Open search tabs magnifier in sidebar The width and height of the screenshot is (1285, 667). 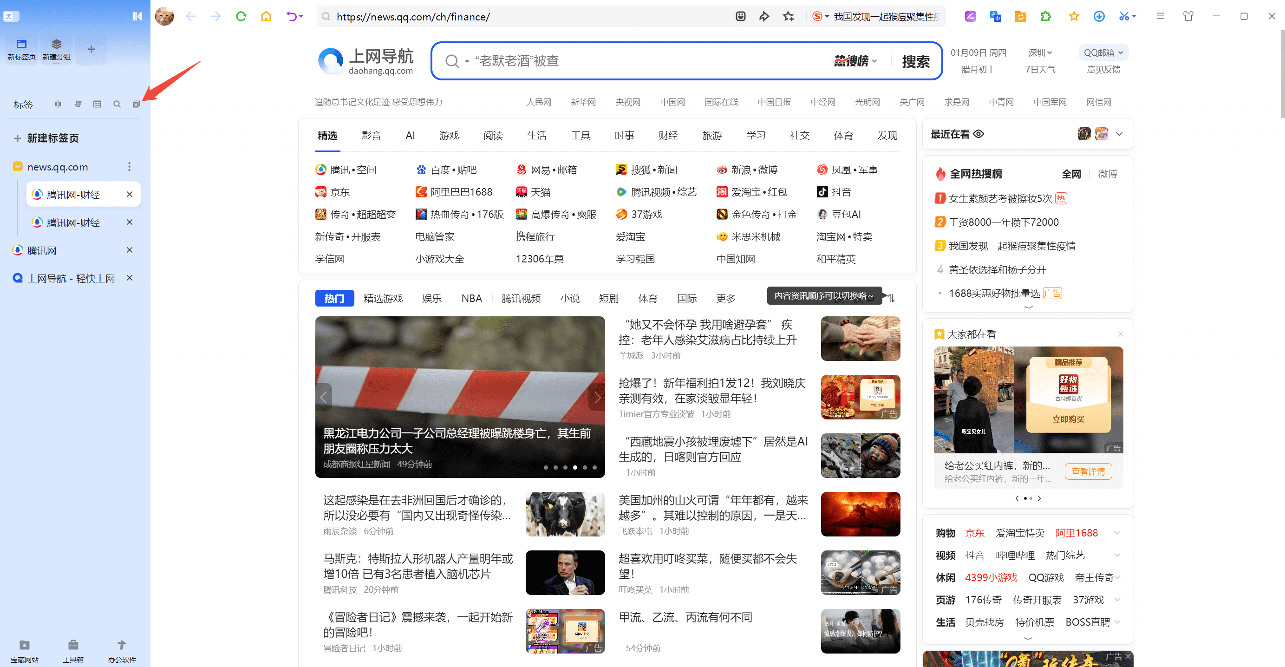pyautogui.click(x=117, y=104)
